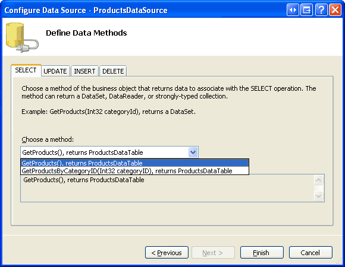
Task: Select highlighted GetProducts() option in the list
Action: tap(134, 163)
